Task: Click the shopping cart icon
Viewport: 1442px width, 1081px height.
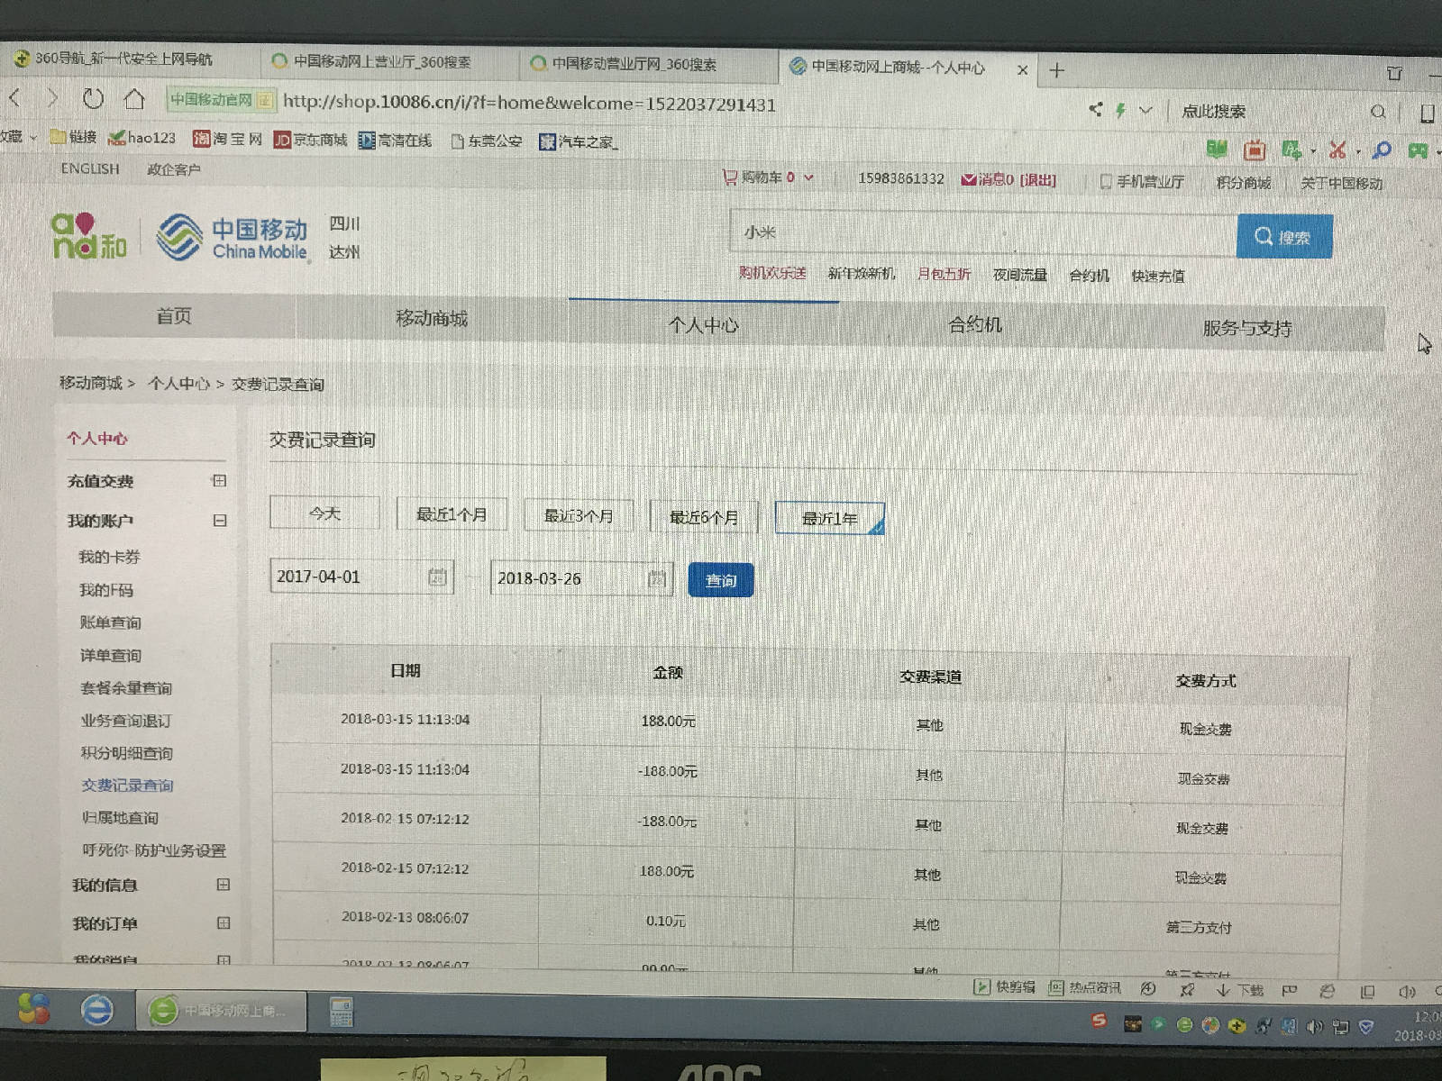Action: pos(730,177)
